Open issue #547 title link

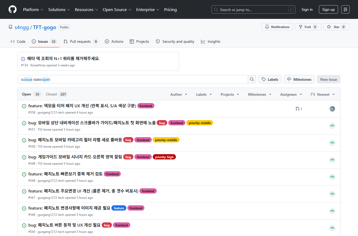83,191
